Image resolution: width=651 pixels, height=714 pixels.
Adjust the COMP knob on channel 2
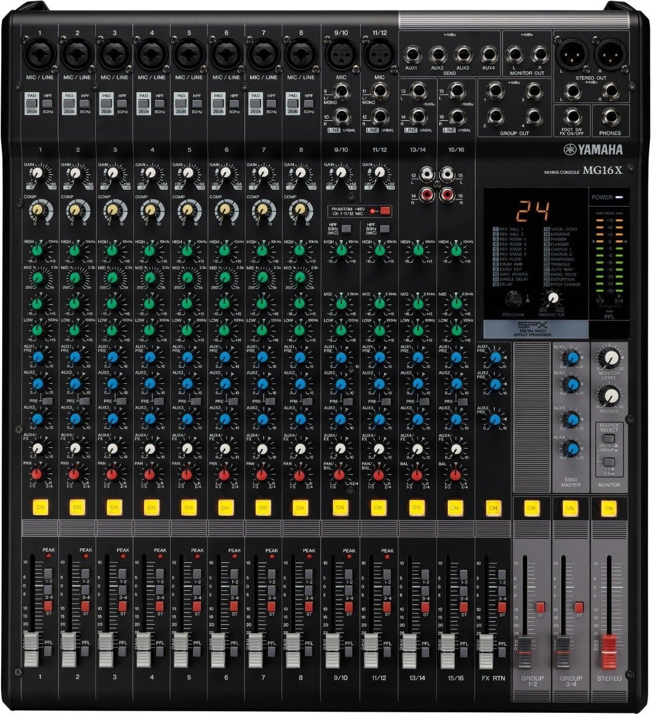(76, 211)
